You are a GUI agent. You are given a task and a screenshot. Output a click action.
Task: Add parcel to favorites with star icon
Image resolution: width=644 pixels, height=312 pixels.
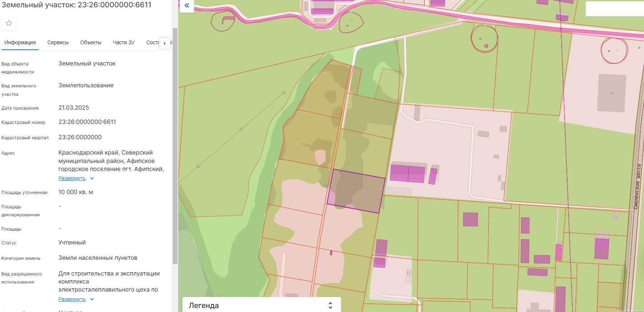click(x=9, y=23)
